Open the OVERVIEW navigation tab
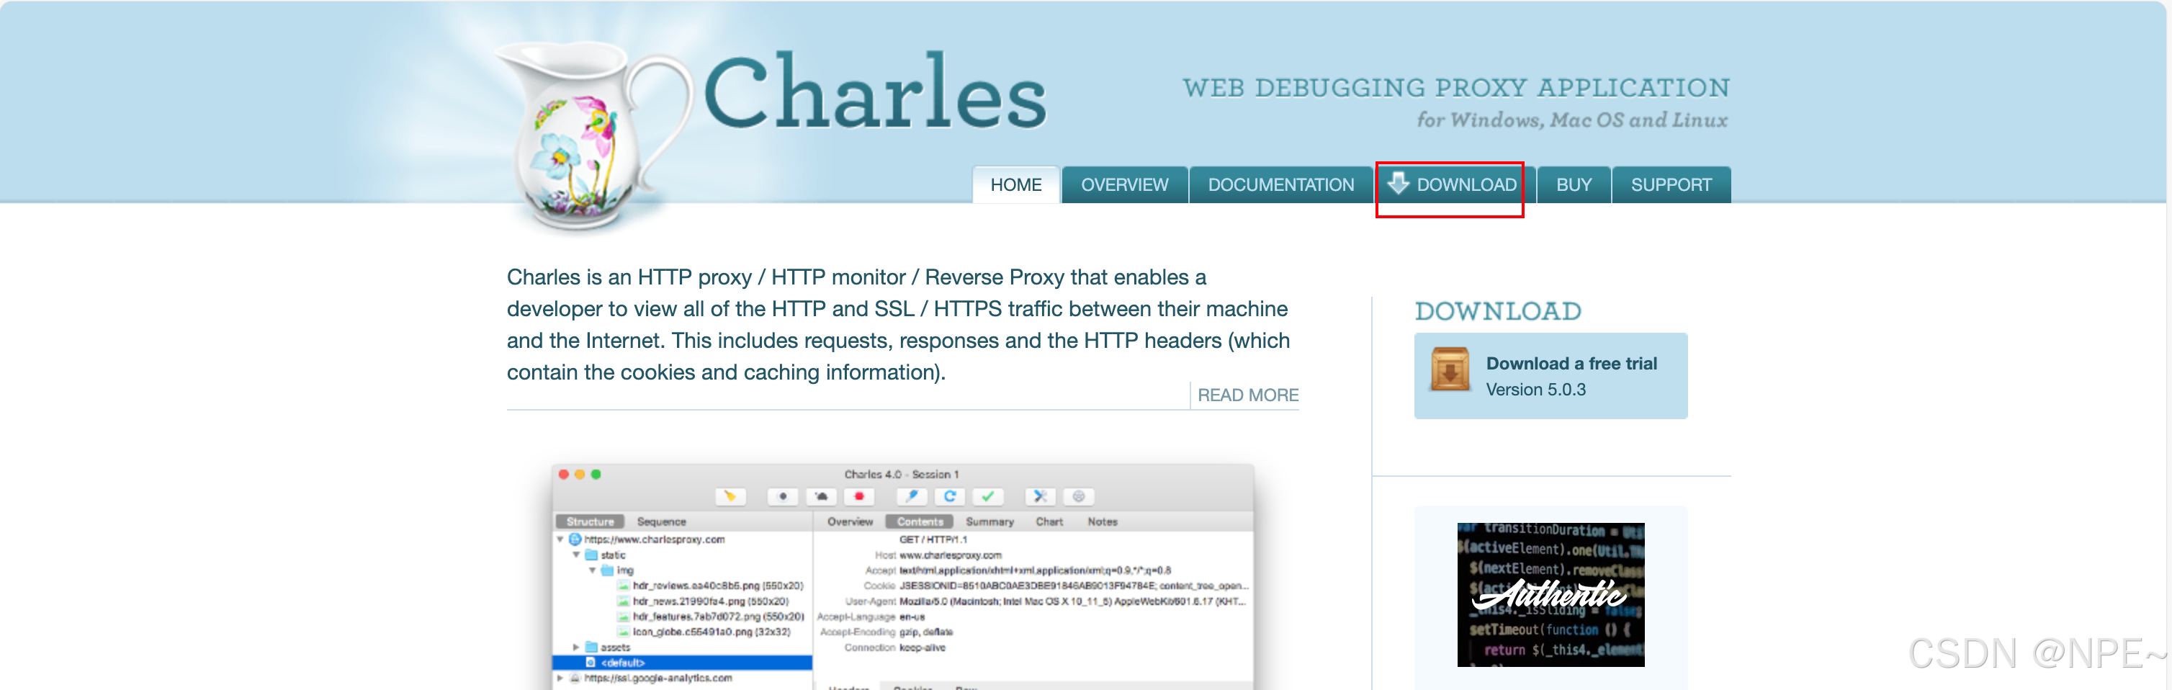The width and height of the screenshot is (2172, 690). (1125, 184)
